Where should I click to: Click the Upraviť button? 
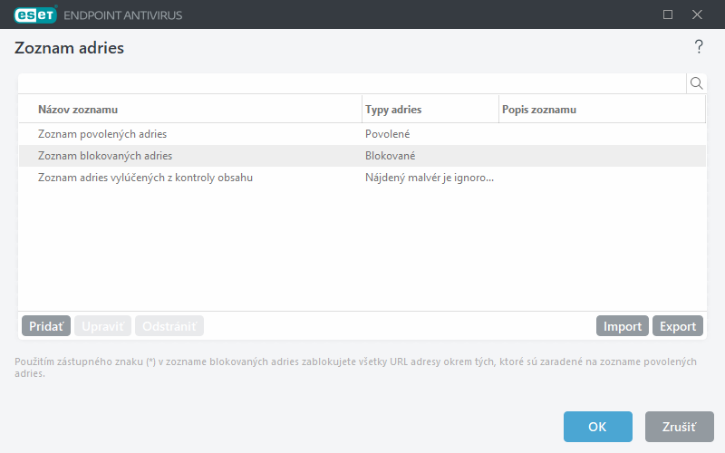pos(102,326)
